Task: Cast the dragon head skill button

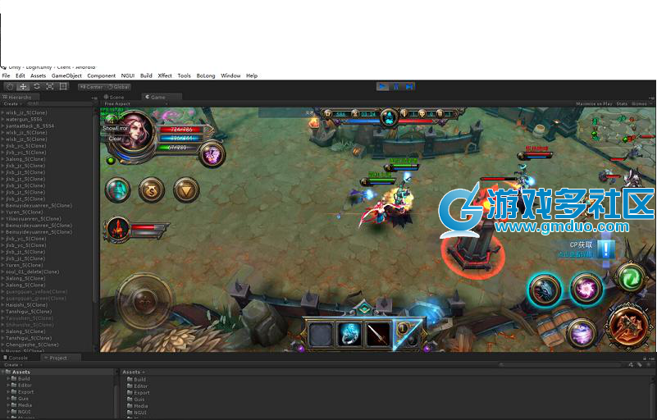Action: [545, 290]
